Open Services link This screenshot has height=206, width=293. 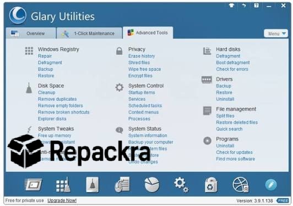coord(137,99)
